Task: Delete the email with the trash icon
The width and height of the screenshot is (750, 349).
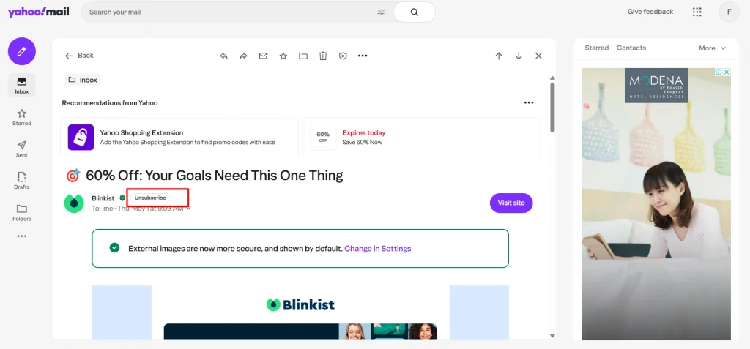Action: click(323, 56)
